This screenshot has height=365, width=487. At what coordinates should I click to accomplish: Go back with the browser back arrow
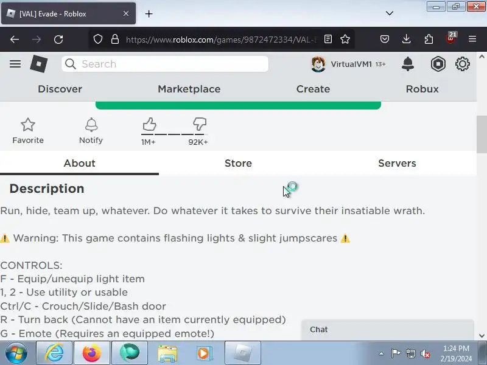pyautogui.click(x=15, y=39)
